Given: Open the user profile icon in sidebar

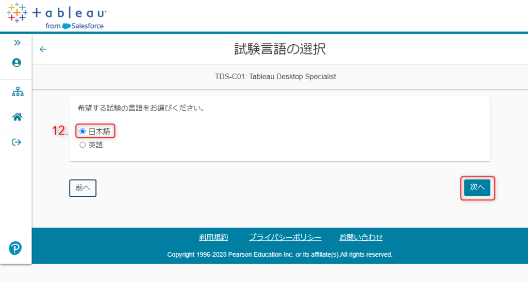Looking at the screenshot, I should pyautogui.click(x=16, y=62).
